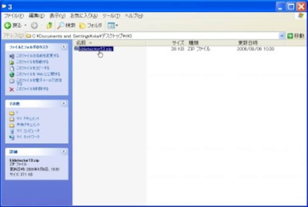The width and height of the screenshot is (308, 207).
Task: Open the ファイル menu
Action: point(14,16)
